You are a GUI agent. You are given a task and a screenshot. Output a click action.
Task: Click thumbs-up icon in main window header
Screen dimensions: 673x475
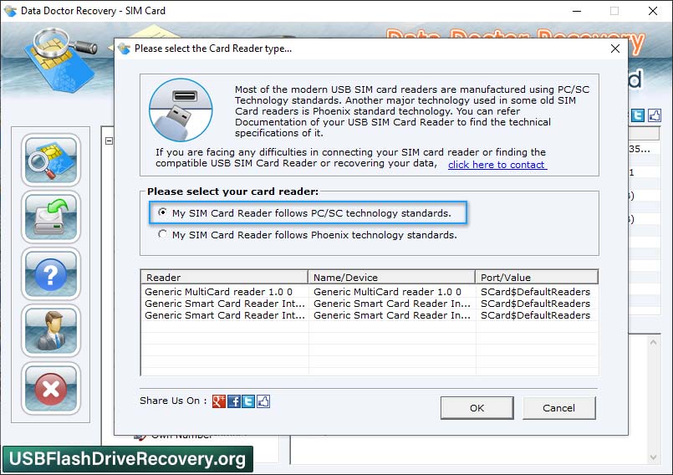coord(654,115)
